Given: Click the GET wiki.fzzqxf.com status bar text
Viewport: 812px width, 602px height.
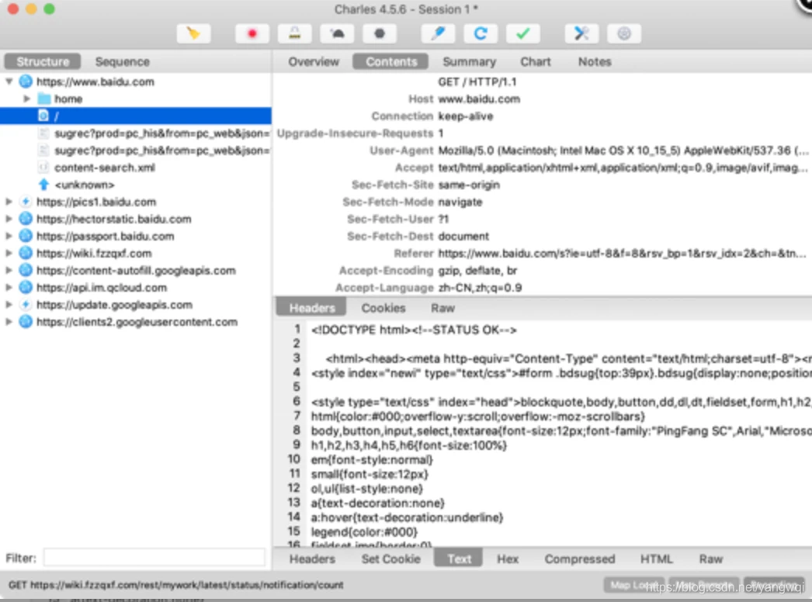Looking at the screenshot, I should pos(175,584).
